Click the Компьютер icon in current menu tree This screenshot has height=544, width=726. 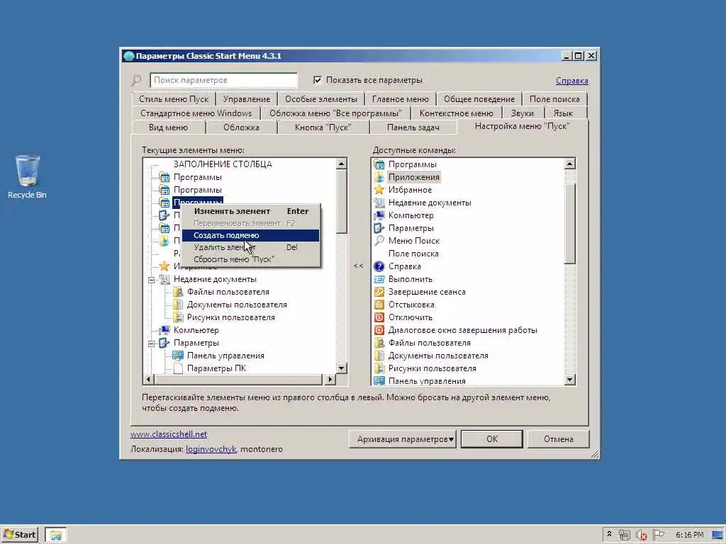tap(164, 330)
